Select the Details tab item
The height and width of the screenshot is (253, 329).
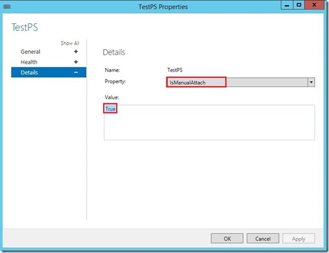(x=49, y=72)
